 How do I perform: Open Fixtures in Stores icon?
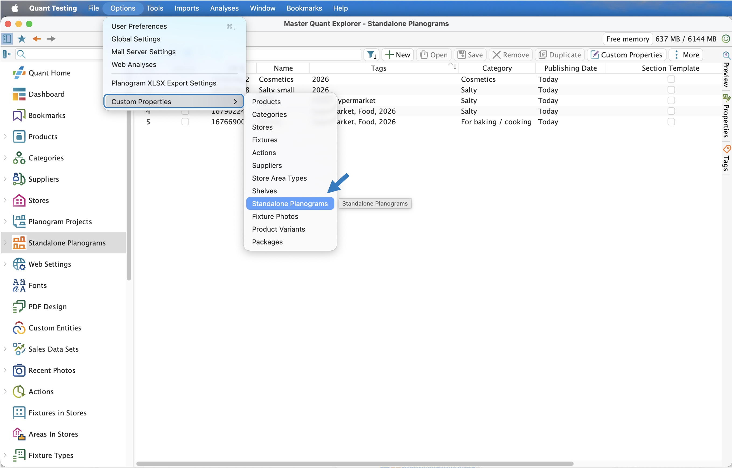(x=19, y=413)
